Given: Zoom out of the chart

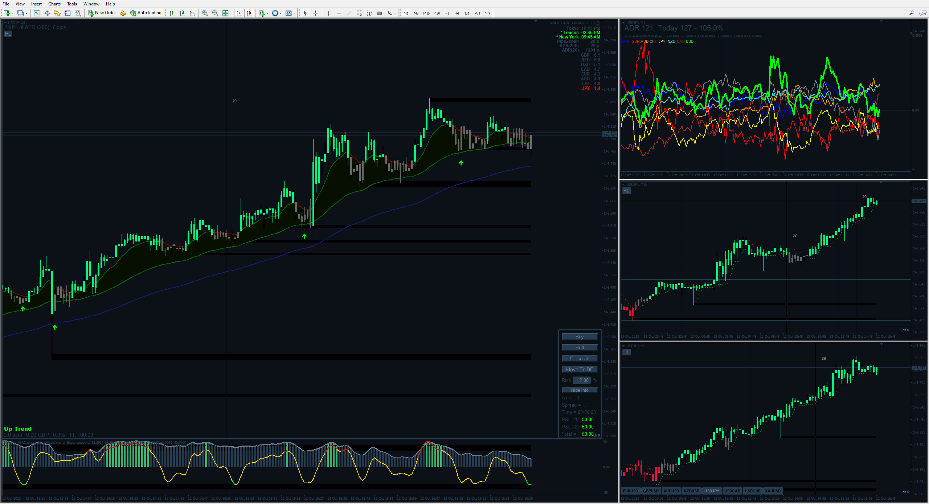Looking at the screenshot, I should click(215, 13).
